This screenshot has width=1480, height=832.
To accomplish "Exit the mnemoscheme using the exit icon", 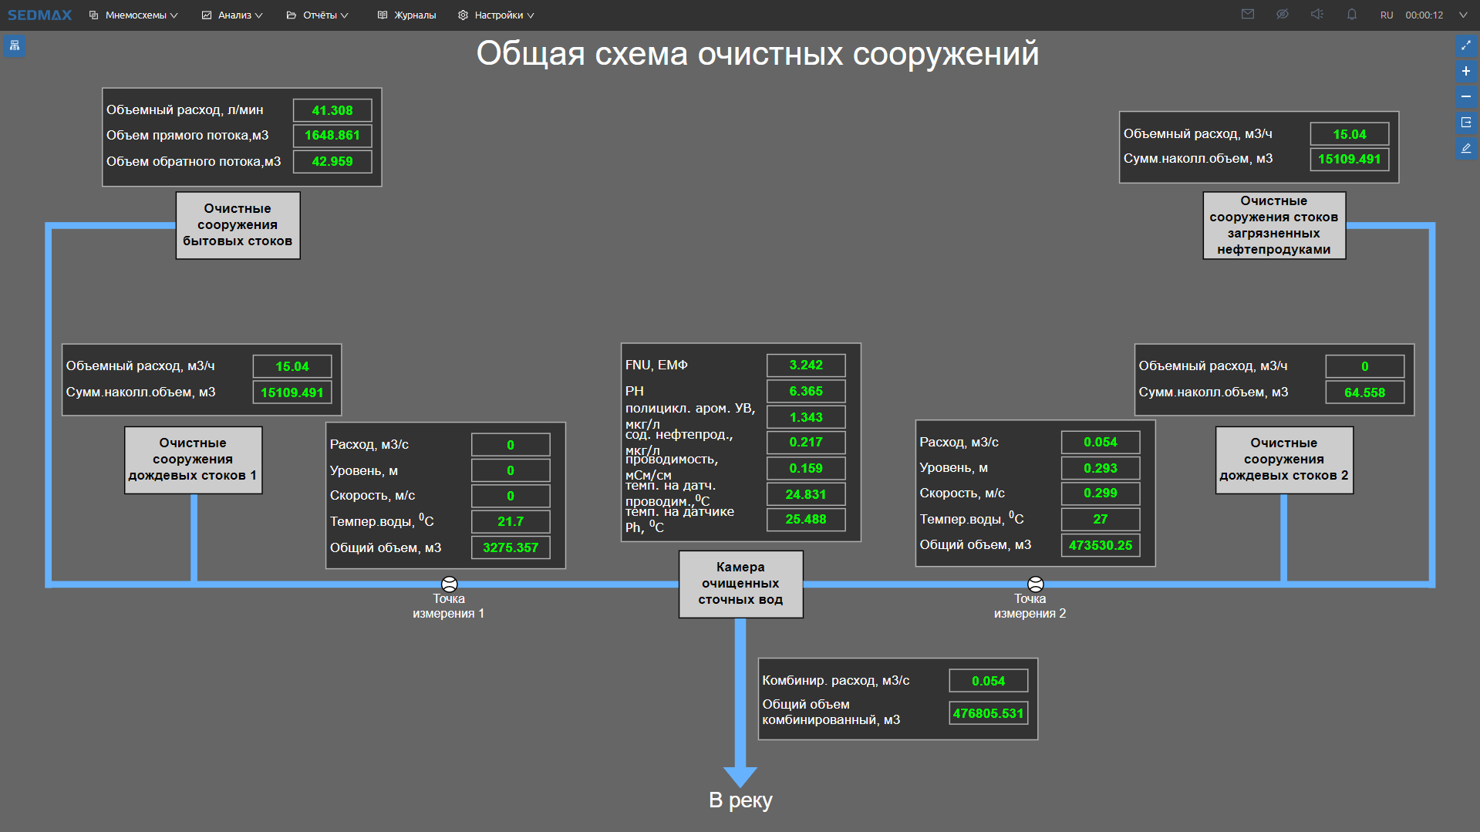I will [1466, 122].
